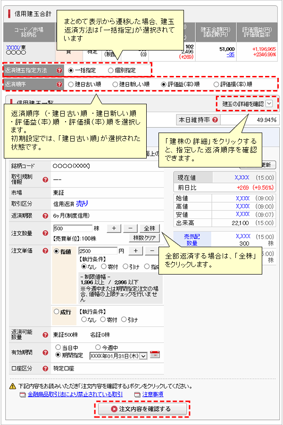Open the 注意事項 link

pos(152,394)
